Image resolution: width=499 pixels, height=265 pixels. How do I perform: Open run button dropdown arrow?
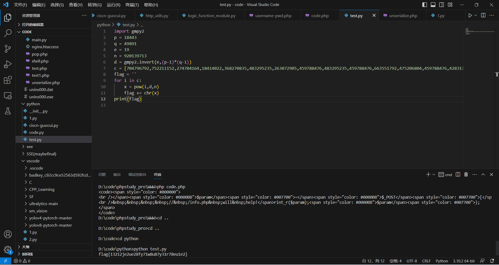[x=476, y=16]
